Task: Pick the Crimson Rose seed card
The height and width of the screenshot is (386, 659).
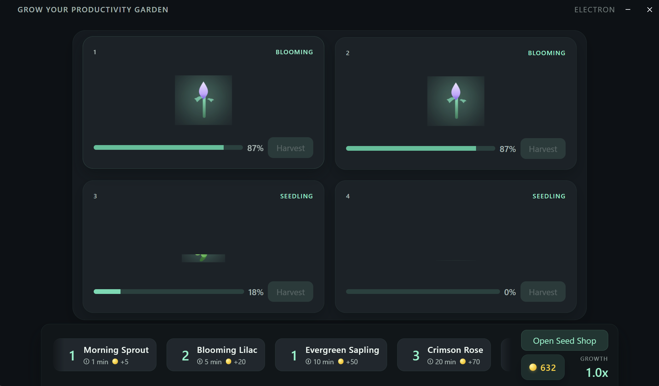Action: [x=444, y=355]
